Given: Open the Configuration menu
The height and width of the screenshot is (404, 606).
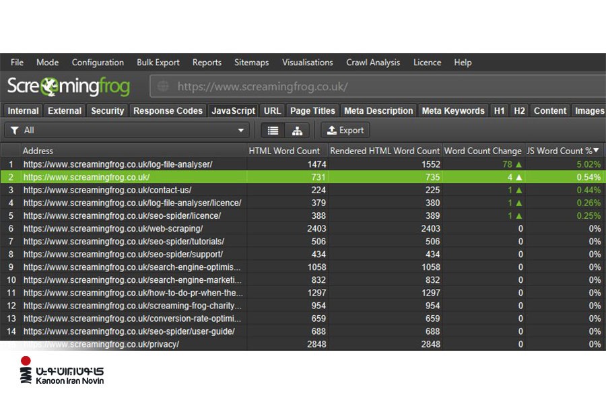Looking at the screenshot, I should (x=98, y=63).
